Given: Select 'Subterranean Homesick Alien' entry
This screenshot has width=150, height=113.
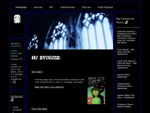Looking at the screenshot, I should [125, 86].
